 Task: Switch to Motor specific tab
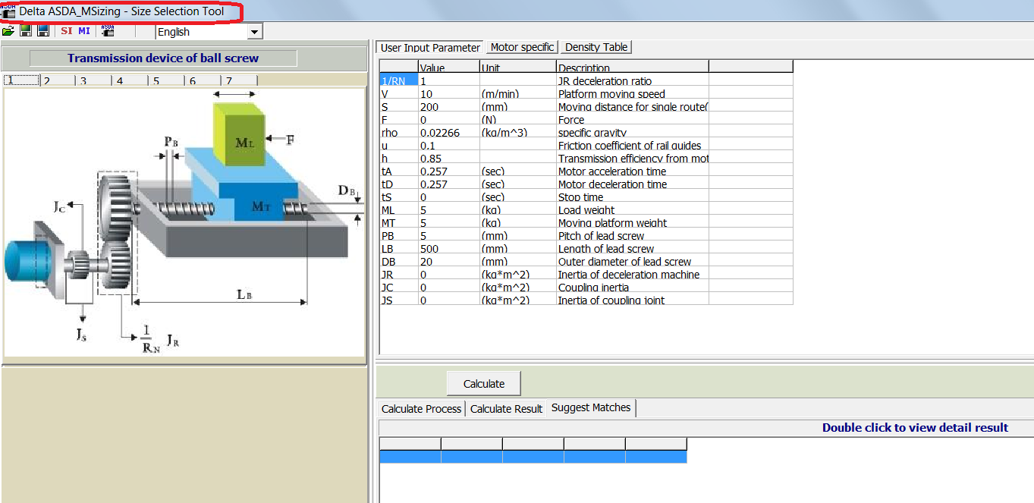522,47
